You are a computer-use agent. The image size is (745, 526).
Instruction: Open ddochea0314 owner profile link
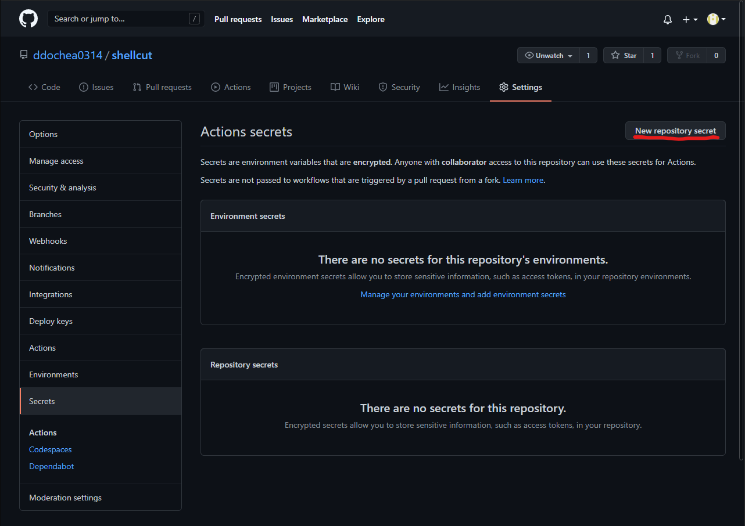68,55
